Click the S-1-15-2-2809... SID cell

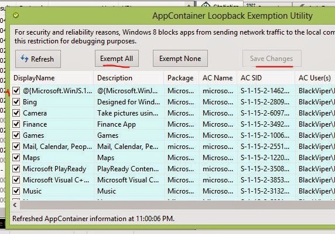click(x=265, y=102)
